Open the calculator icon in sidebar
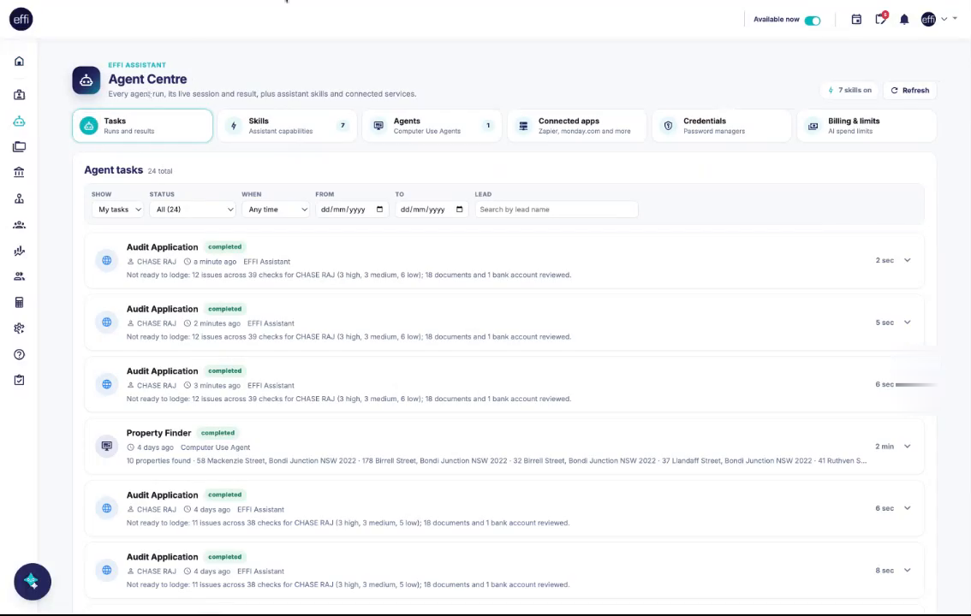Image resolution: width=971 pixels, height=616 pixels. [19, 302]
